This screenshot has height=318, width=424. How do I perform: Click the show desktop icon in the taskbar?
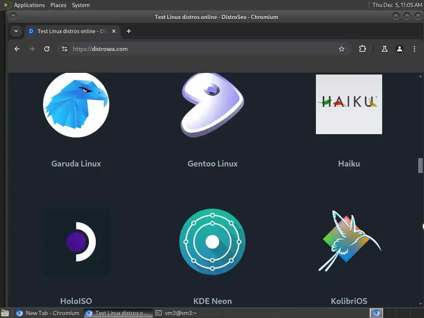(5, 313)
